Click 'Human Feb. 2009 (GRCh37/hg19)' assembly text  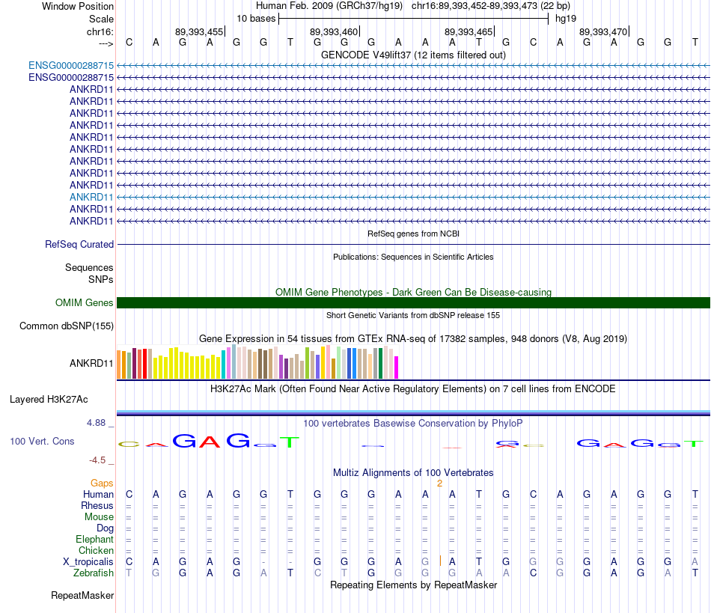[x=329, y=6]
